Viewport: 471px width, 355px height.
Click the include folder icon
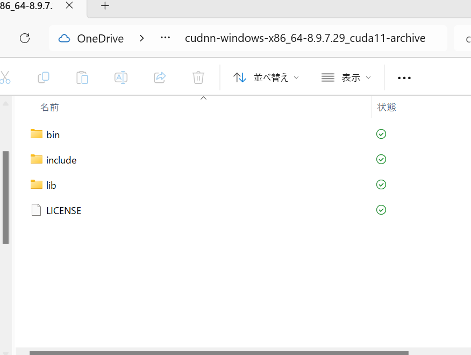pyautogui.click(x=37, y=159)
